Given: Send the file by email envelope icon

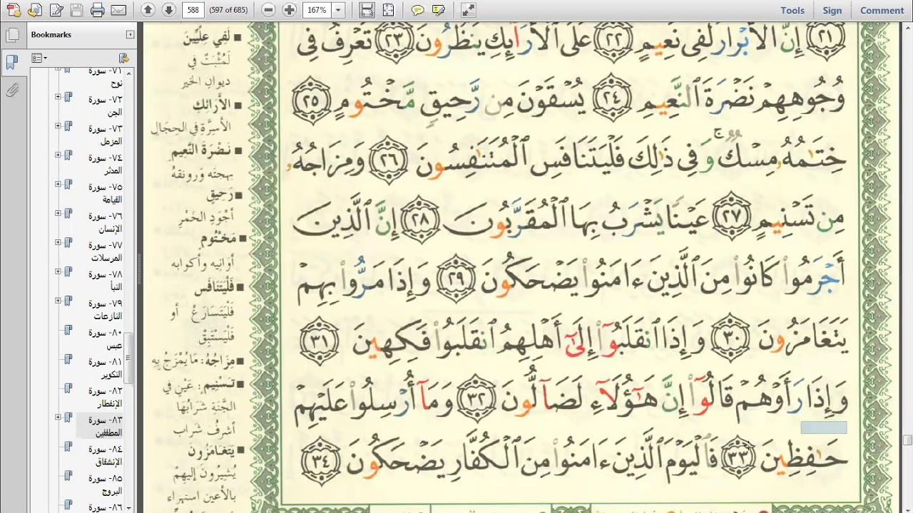Looking at the screenshot, I should coord(118,10).
